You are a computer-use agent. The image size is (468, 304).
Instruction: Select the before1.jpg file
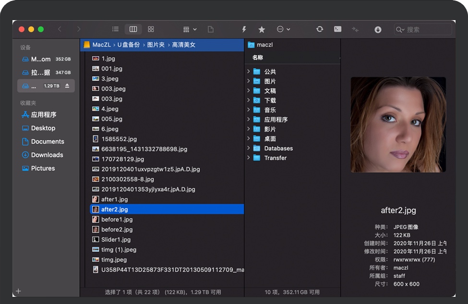(117, 219)
